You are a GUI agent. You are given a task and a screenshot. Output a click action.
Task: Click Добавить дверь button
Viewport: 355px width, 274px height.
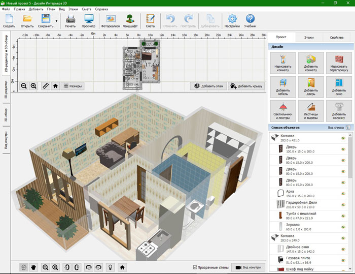pyautogui.click(x=311, y=87)
